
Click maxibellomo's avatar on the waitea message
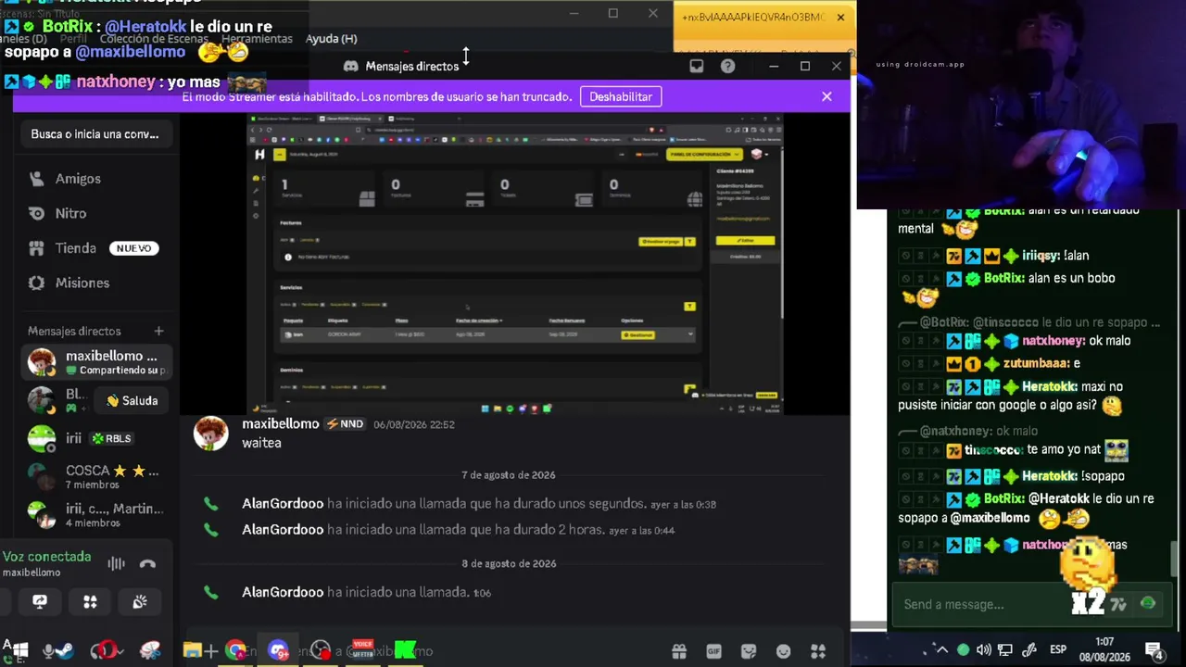(210, 433)
